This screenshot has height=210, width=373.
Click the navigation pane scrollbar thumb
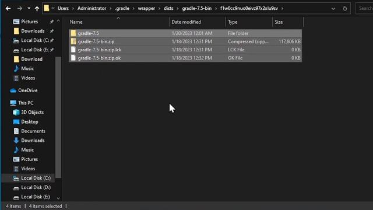click(x=58, y=117)
